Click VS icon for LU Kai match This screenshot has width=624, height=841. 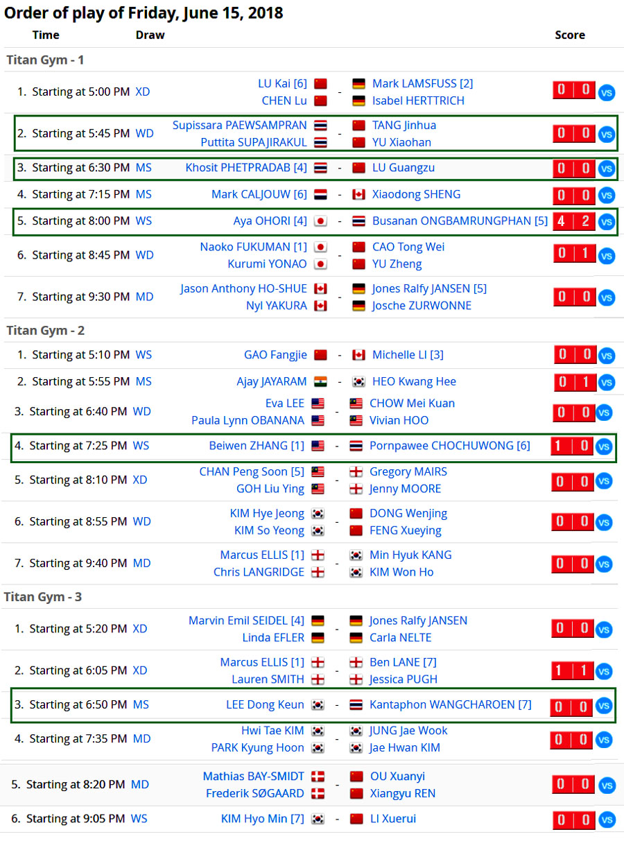(606, 93)
